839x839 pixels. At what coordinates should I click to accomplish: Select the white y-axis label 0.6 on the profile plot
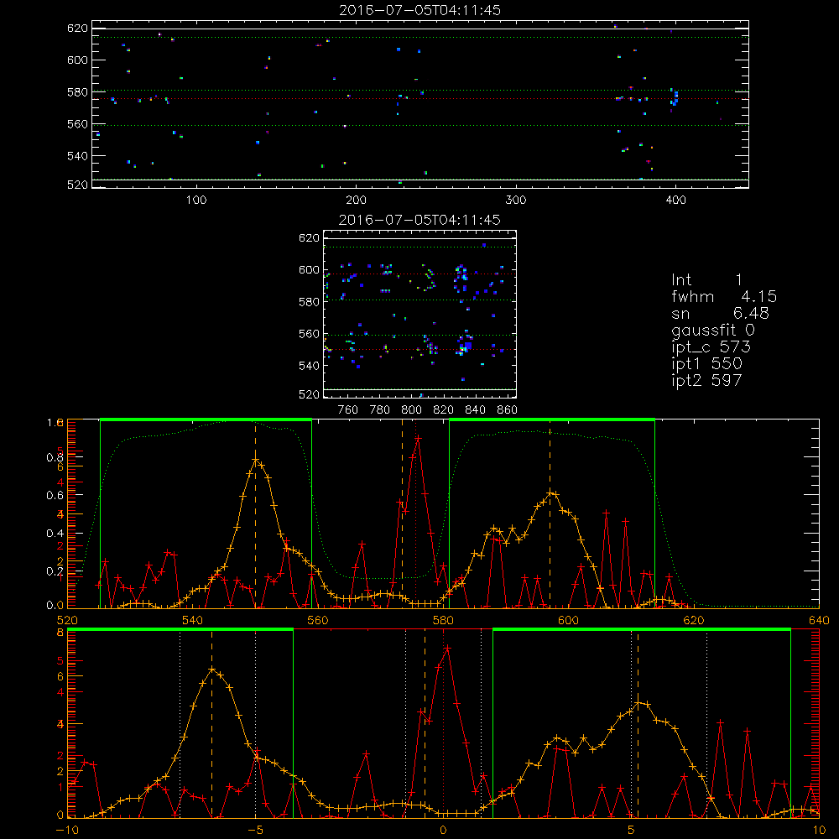[x=55, y=495]
